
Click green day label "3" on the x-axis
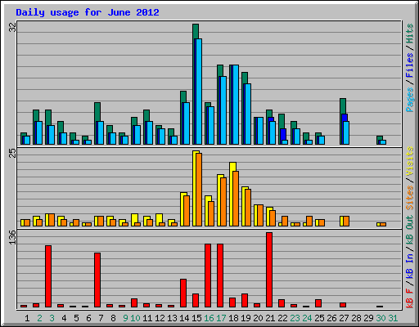(52, 318)
